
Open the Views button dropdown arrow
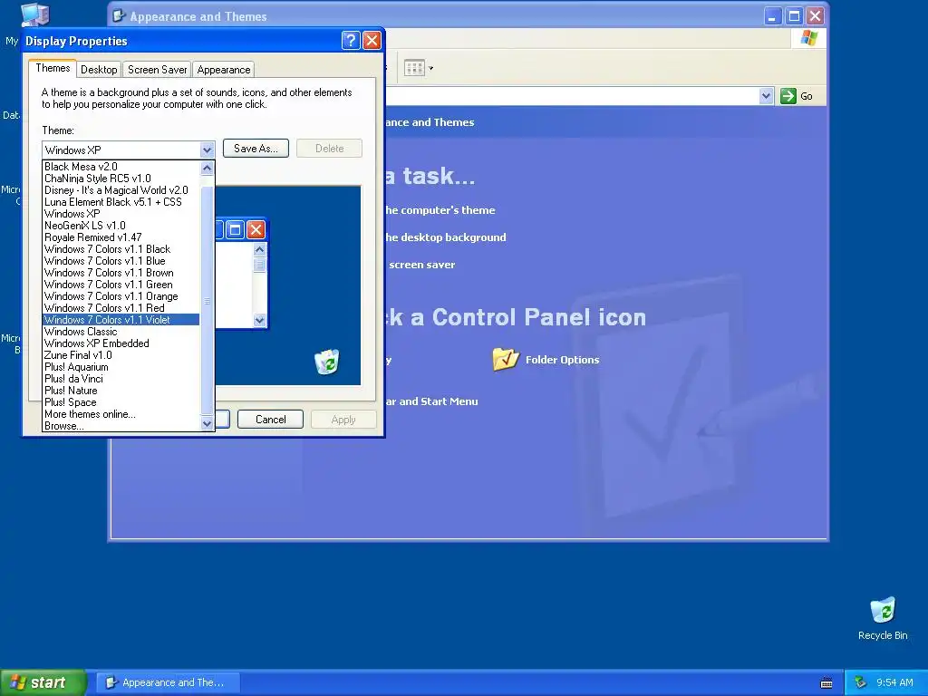(430, 68)
